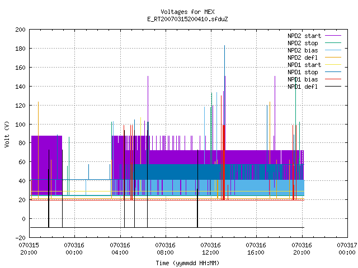Click the NPD2 stop legend label
Image resolution: width=358 pixels, height=268 pixels.
[303, 43]
